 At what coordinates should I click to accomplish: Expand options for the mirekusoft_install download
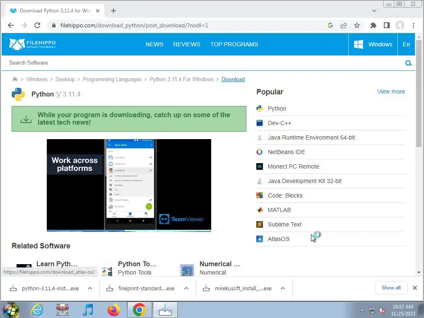(x=282, y=288)
